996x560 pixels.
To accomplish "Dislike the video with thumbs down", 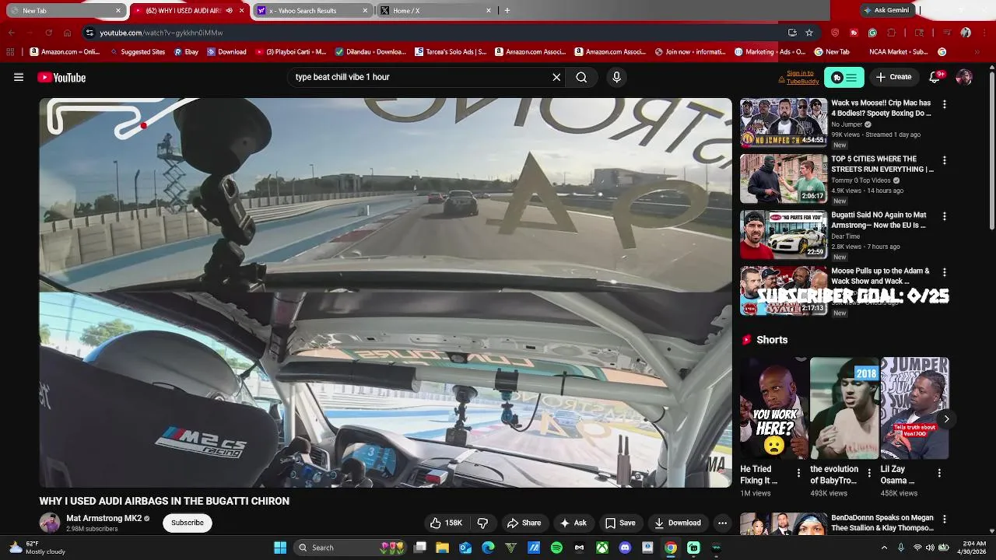I will click(x=482, y=523).
